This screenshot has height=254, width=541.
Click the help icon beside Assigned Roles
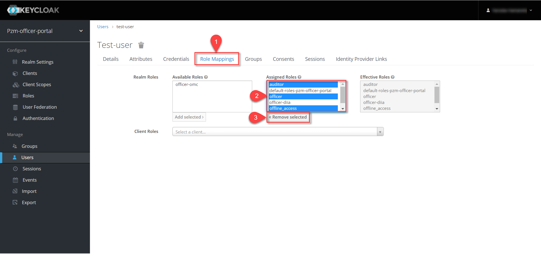(300, 77)
